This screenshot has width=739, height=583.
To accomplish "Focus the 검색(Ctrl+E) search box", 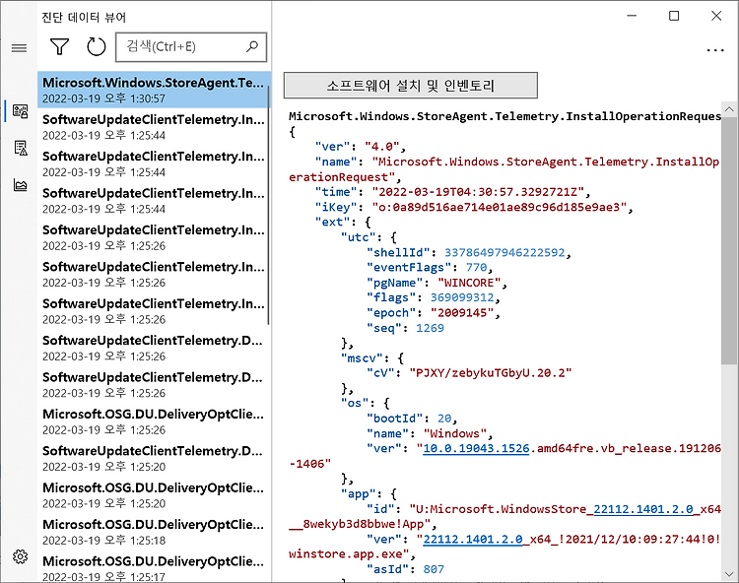I will click(x=191, y=46).
